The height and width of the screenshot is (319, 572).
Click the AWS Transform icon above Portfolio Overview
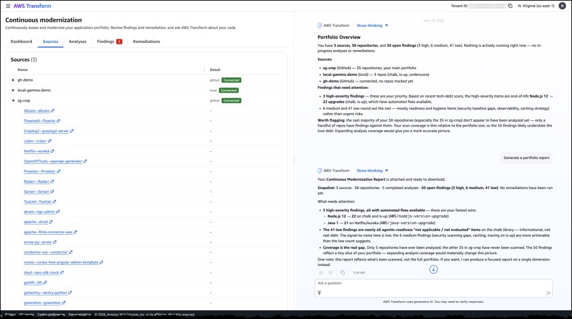point(320,26)
